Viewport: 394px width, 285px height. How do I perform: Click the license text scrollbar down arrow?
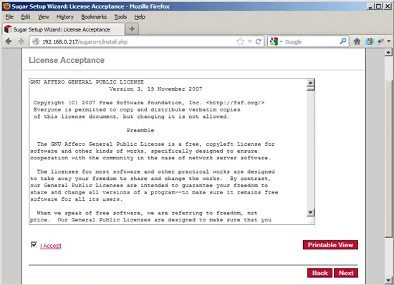[310, 213]
